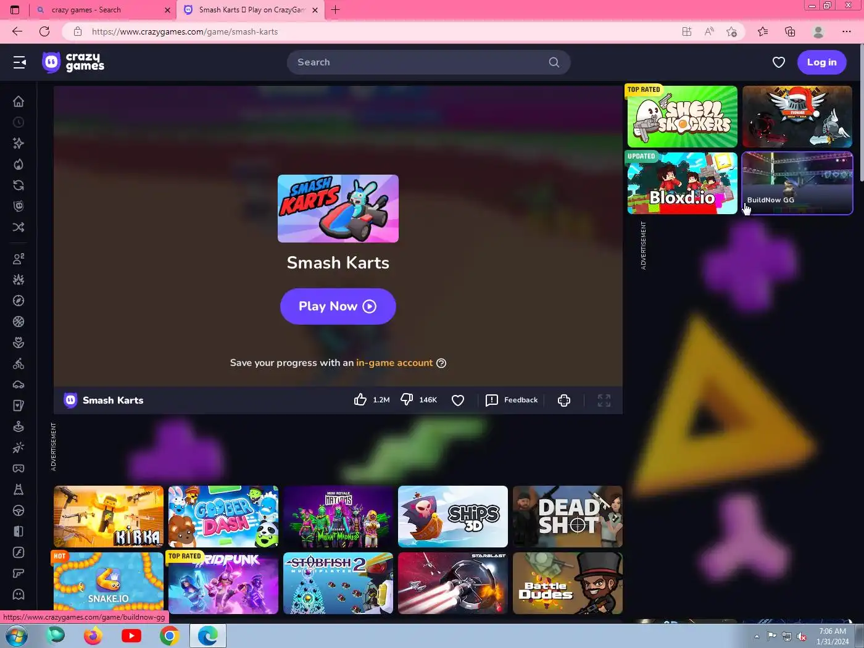Image resolution: width=864 pixels, height=648 pixels.
Task: Click the in-game account help icon
Action: [x=441, y=363]
